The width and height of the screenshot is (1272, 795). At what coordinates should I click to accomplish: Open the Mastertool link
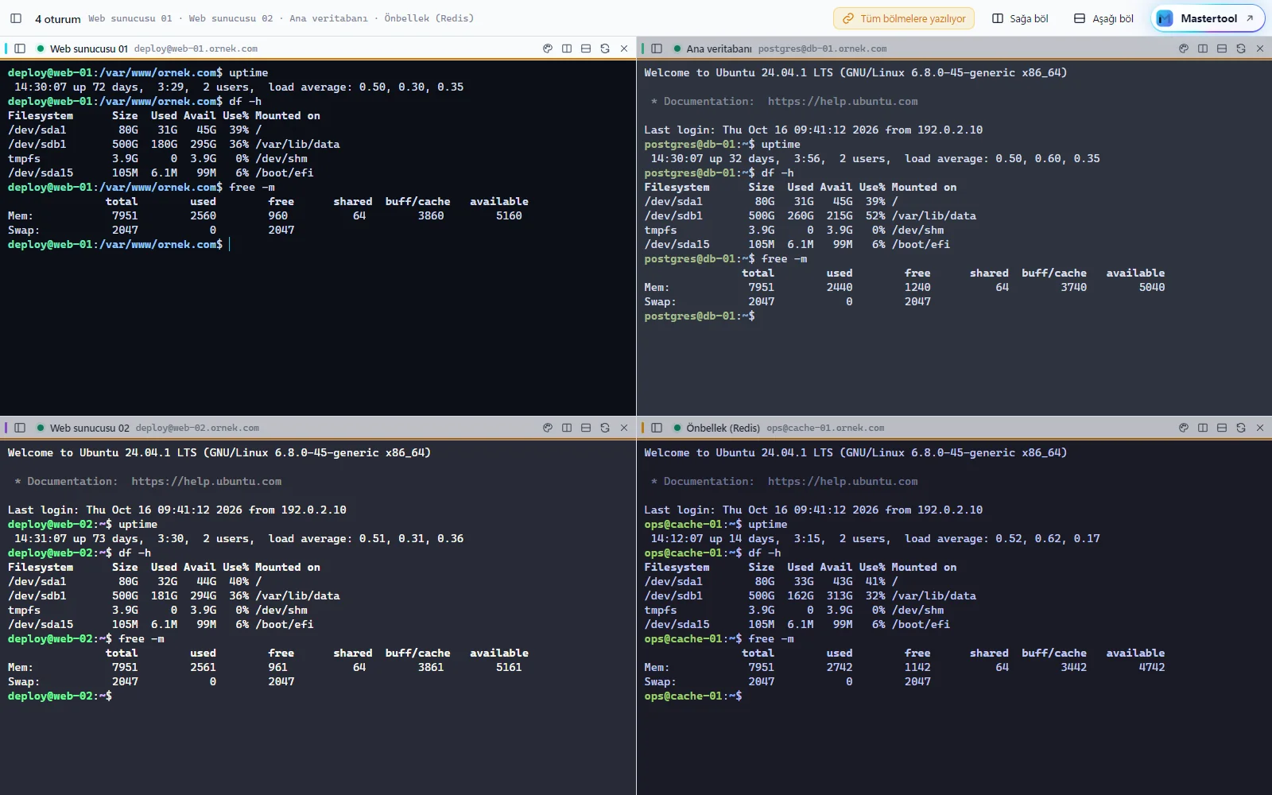click(x=1208, y=18)
